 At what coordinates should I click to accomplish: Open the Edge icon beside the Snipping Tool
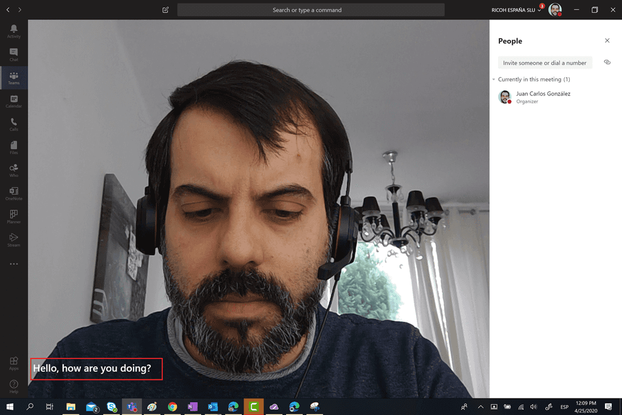(x=295, y=406)
